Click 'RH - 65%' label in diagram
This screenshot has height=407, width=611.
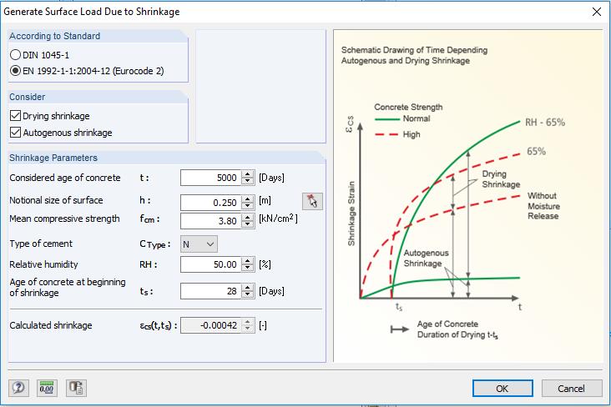tap(545, 123)
